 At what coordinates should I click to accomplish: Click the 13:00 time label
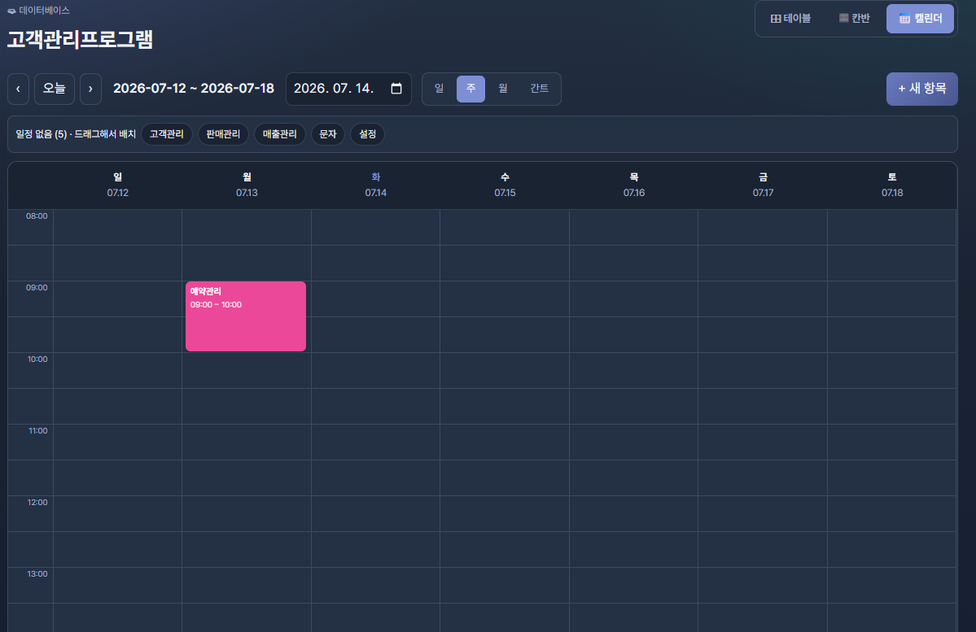(37, 574)
